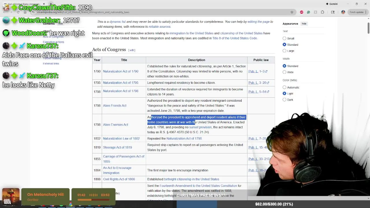Click the site info icon in address bar

[34, 12]
